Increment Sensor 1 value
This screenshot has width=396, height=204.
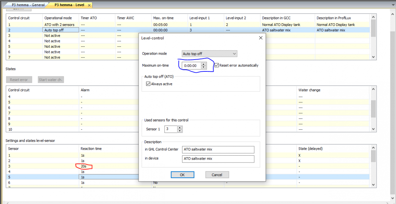pos(180,128)
